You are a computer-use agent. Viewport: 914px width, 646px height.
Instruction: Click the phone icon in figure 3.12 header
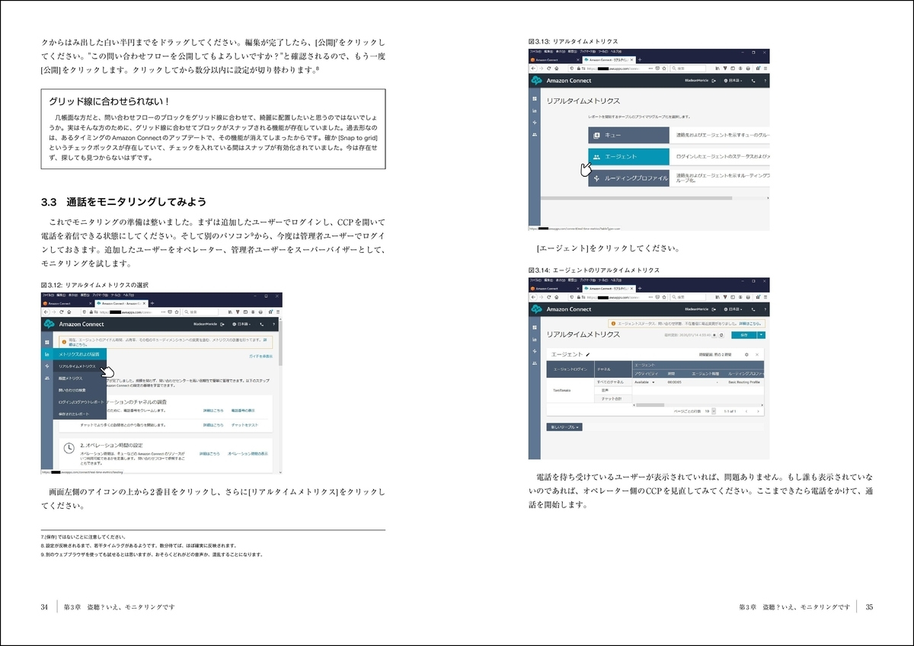click(x=261, y=324)
